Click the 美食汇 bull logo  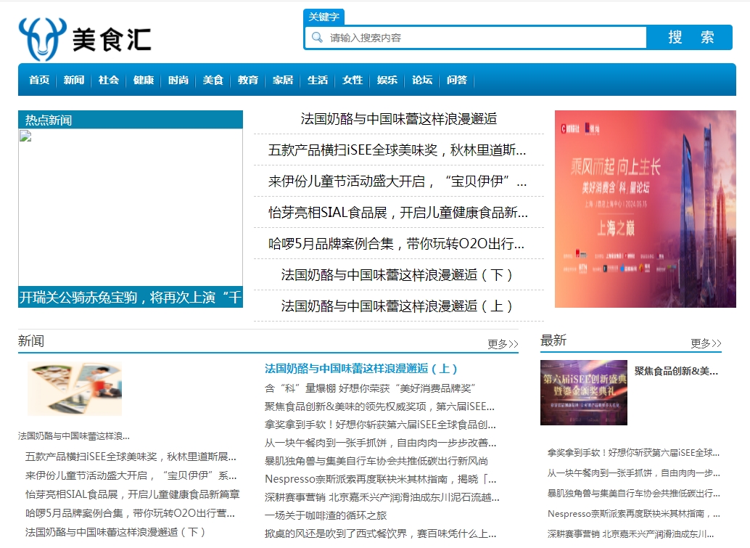point(85,38)
